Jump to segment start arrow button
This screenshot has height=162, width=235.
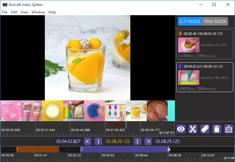[88, 141]
